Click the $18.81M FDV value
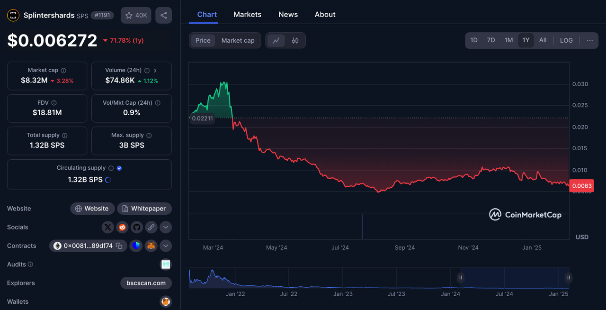Image resolution: width=606 pixels, height=310 pixels. pos(47,112)
